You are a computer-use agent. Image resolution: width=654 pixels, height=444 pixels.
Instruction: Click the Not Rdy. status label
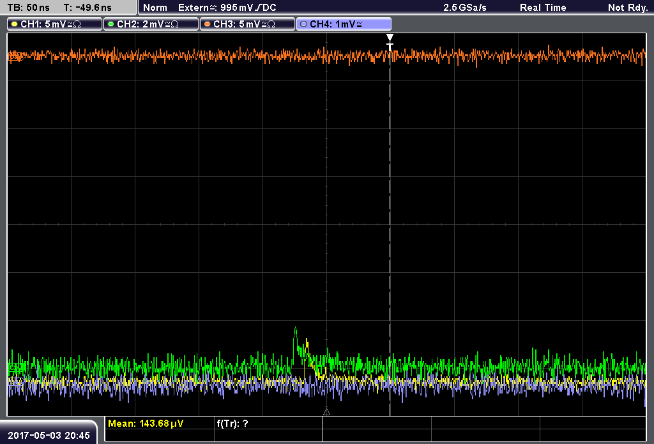click(x=628, y=8)
